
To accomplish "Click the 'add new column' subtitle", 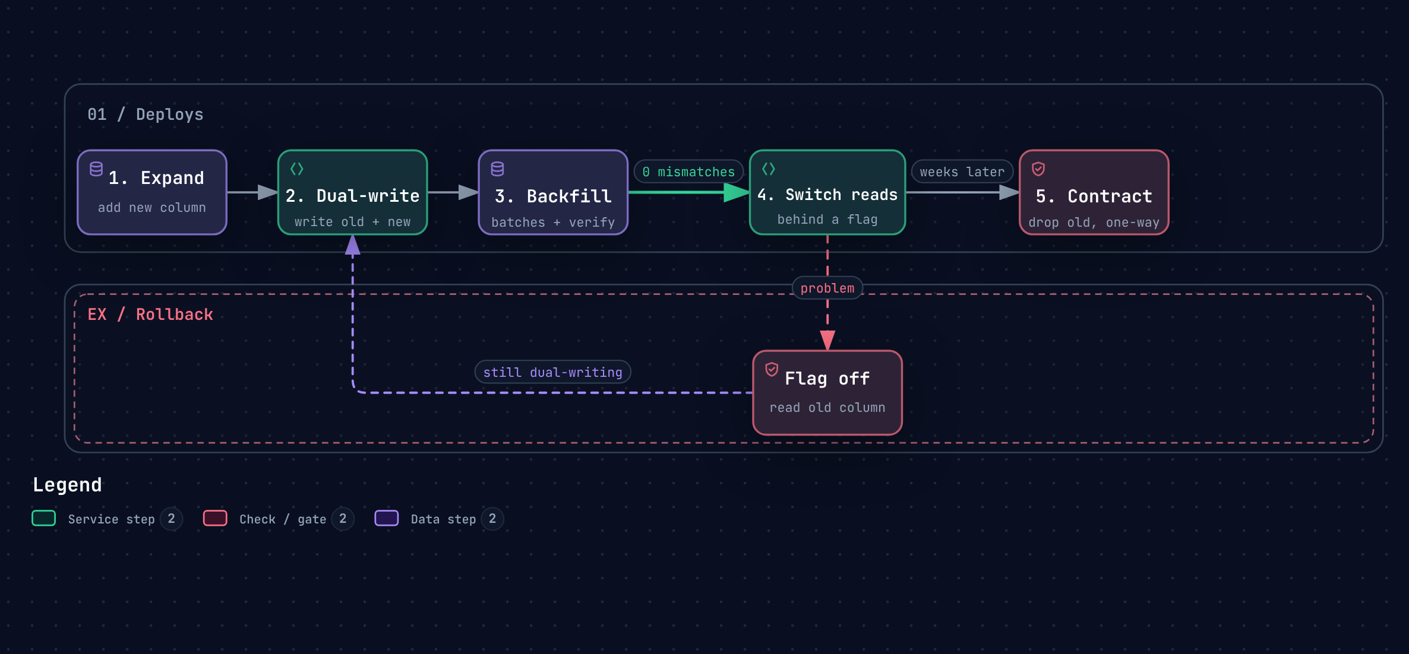I will coord(152,208).
